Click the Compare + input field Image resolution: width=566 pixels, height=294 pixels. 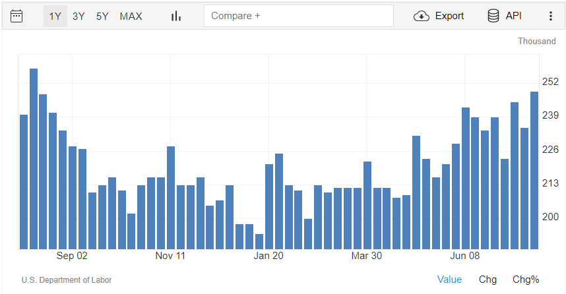pyautogui.click(x=299, y=16)
